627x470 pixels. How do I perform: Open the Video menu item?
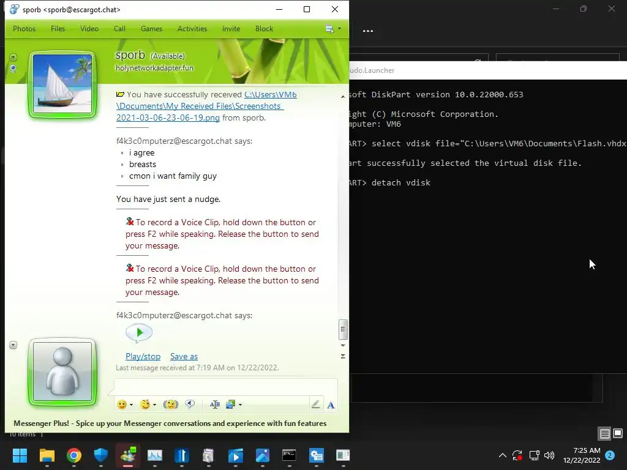point(89,29)
